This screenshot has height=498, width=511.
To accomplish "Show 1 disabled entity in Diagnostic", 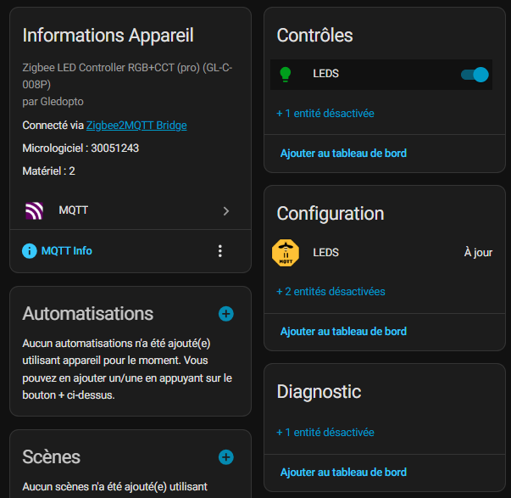I will [x=325, y=432].
